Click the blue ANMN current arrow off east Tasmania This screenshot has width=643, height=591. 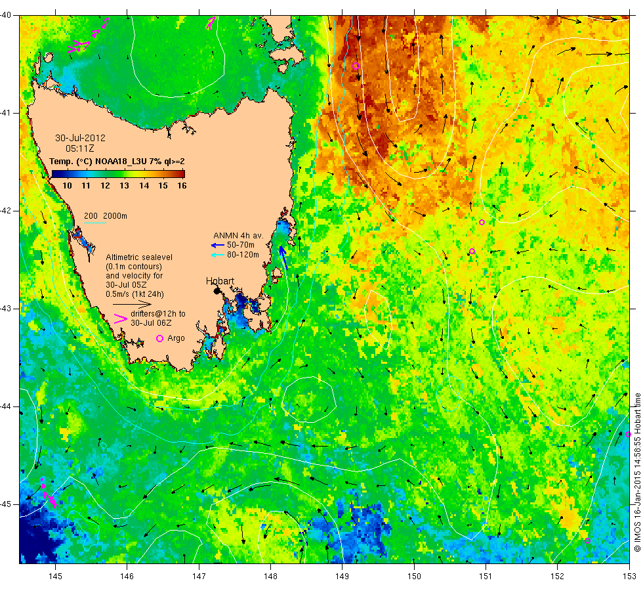283,257
